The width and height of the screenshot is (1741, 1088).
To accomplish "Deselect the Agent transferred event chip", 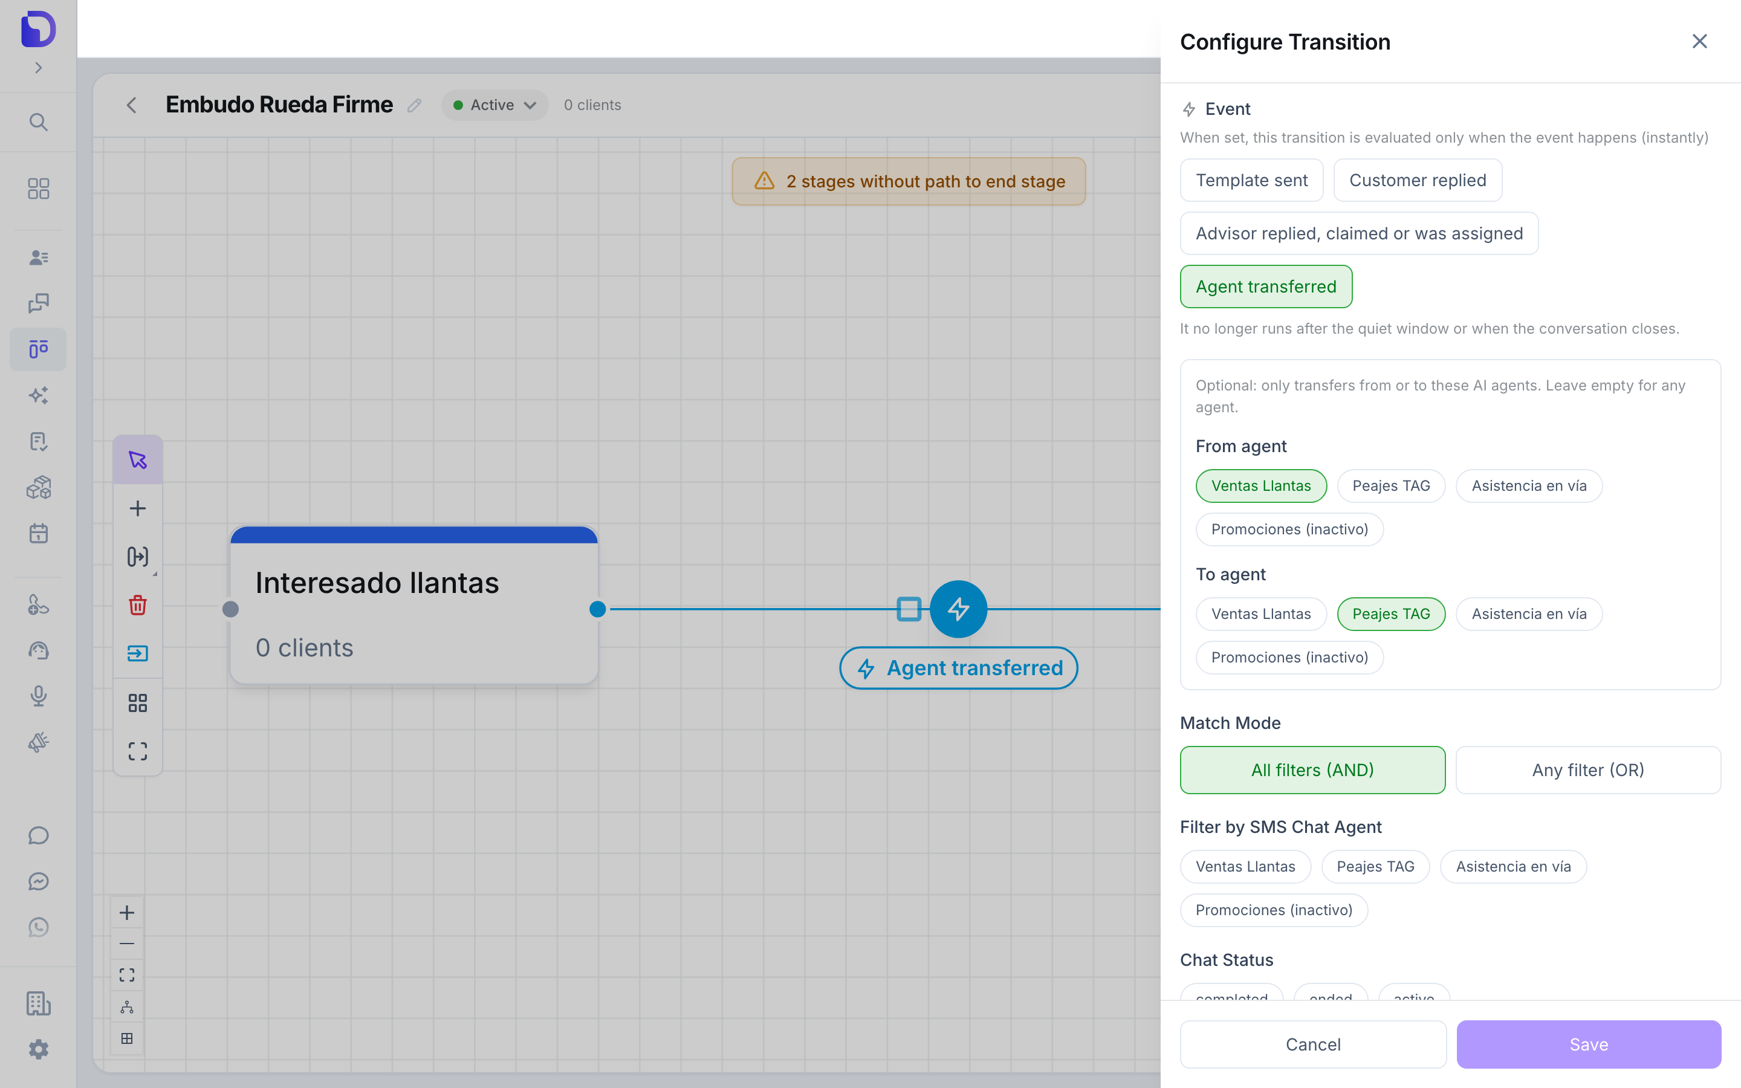I will click(x=1265, y=287).
